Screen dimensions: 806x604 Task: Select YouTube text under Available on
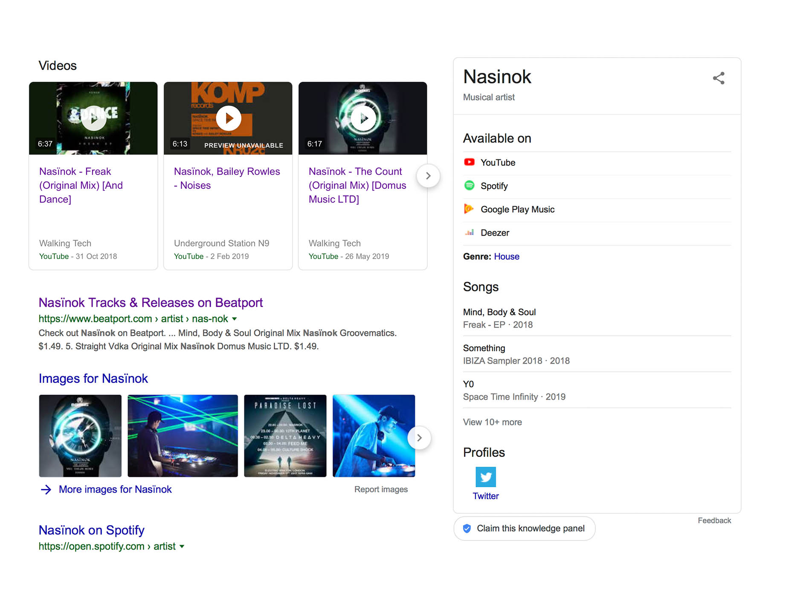point(498,162)
